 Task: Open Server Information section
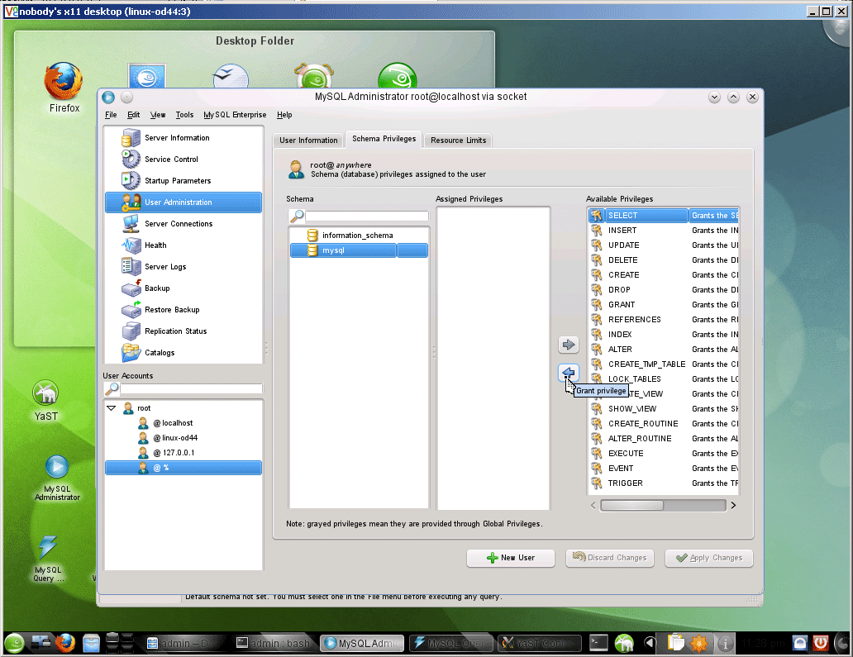pyautogui.click(x=183, y=138)
